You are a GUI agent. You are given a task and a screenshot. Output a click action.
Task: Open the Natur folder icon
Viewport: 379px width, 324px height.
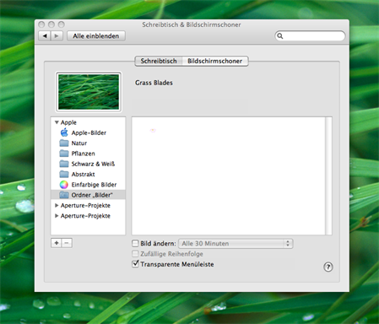point(64,143)
